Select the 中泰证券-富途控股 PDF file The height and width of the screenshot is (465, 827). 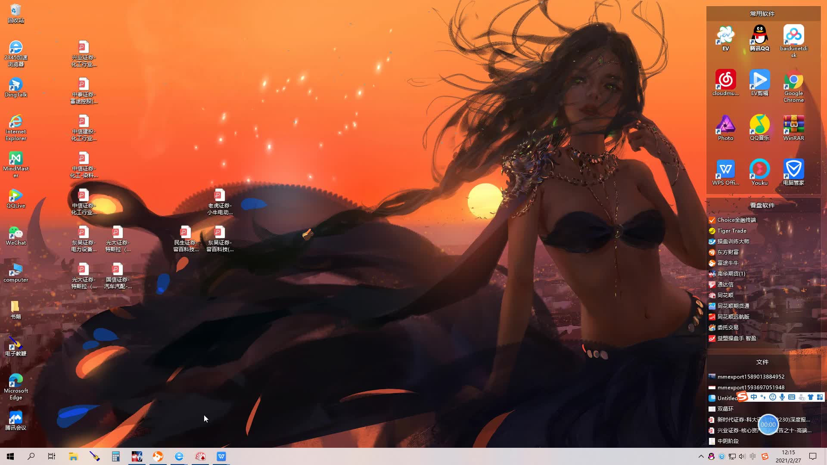tap(84, 90)
